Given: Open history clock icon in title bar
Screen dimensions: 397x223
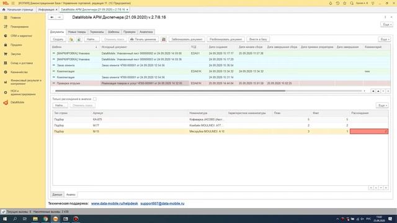Looking at the screenshot, I should (337, 3).
